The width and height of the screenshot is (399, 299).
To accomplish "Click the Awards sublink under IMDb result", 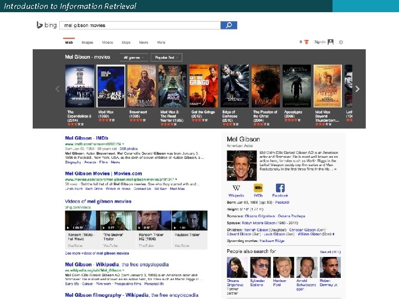I will 90,162.
